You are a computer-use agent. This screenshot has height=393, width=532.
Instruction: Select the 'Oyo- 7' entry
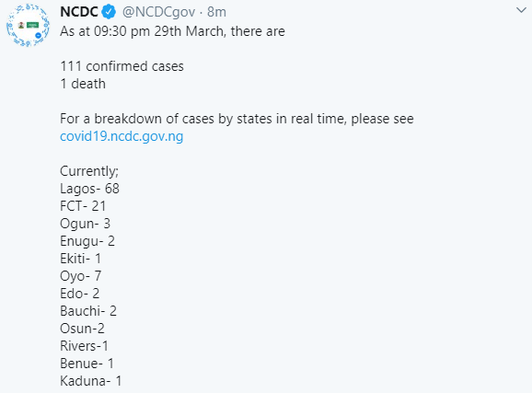[81, 276]
